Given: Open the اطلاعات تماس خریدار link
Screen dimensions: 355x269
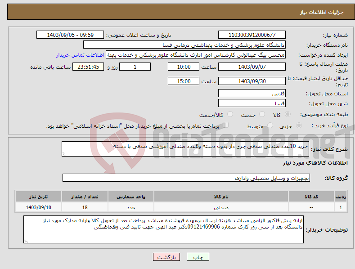Looking at the screenshot, I should tap(80, 55).
